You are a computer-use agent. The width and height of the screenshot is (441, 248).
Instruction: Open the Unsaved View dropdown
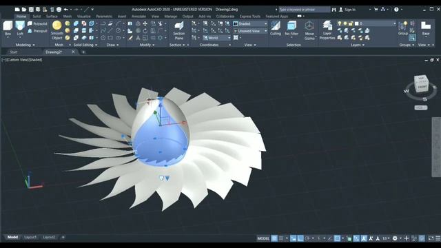coord(250,31)
